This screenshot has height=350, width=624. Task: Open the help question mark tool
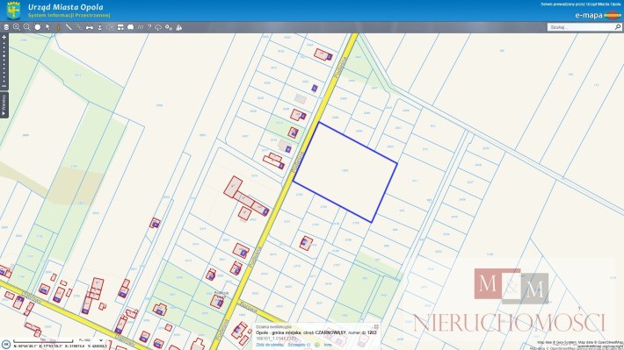coord(149,27)
